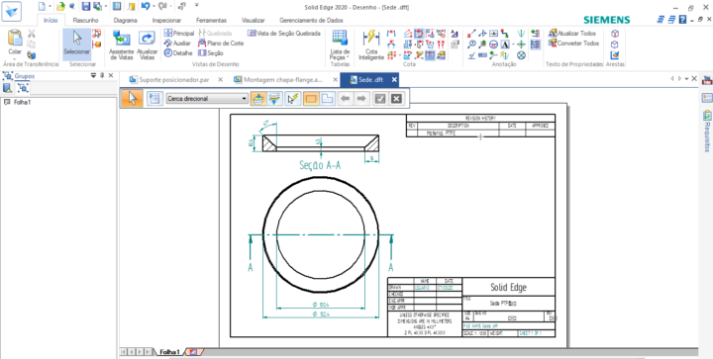Open the Lista de Peças table tool

340,45
